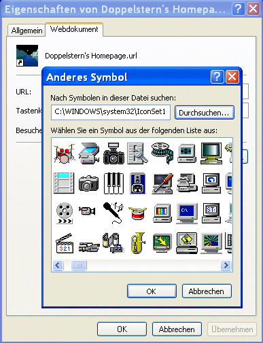Viewport: 263px width, 343px height.
Task: Cancel the Anderes Symbol dialog with Abbrechen
Action: pyautogui.click(x=207, y=291)
